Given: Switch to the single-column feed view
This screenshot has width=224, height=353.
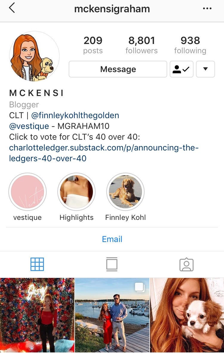Looking at the screenshot, I should [x=112, y=264].
